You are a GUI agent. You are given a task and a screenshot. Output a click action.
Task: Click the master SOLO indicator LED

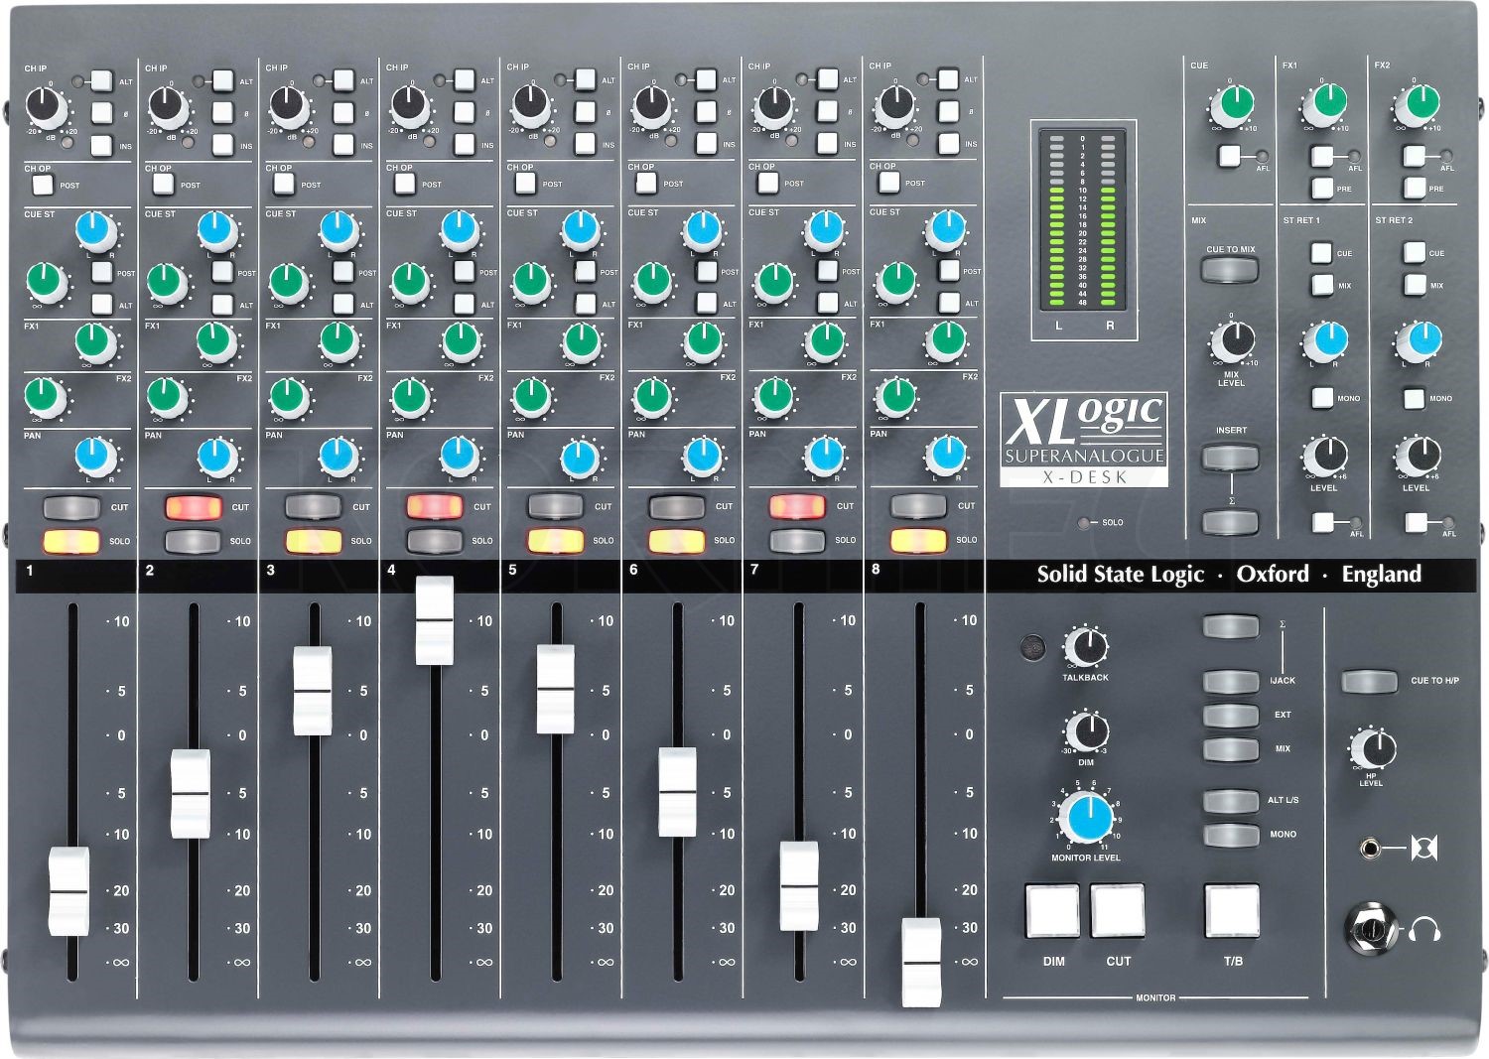coord(1084,522)
